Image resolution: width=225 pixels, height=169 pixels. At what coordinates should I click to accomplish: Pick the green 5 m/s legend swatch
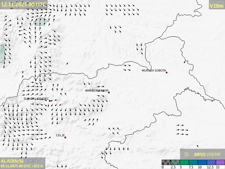click(184, 162)
